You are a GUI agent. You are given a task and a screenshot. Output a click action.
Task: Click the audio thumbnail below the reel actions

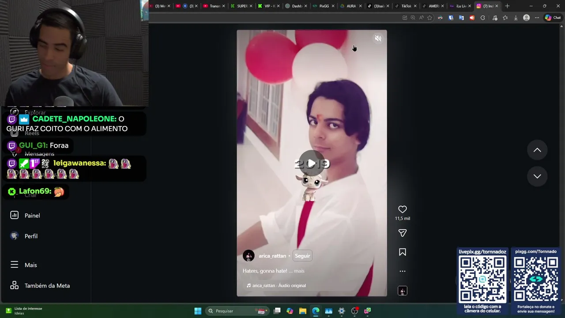[x=402, y=291]
